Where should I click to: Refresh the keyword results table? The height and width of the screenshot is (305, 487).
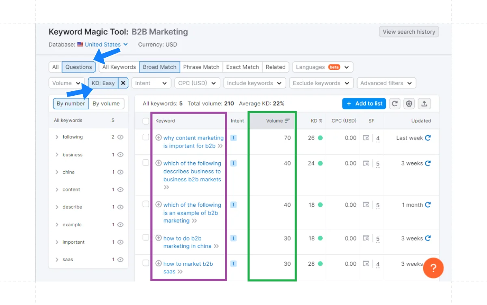394,103
